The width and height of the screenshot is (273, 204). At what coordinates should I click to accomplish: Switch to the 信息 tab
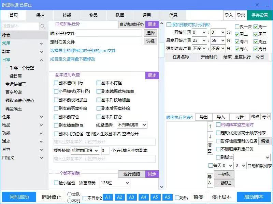coord(173,15)
